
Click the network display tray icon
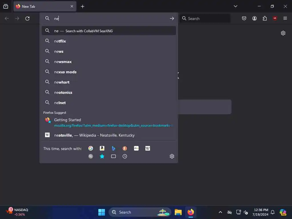coord(238,212)
